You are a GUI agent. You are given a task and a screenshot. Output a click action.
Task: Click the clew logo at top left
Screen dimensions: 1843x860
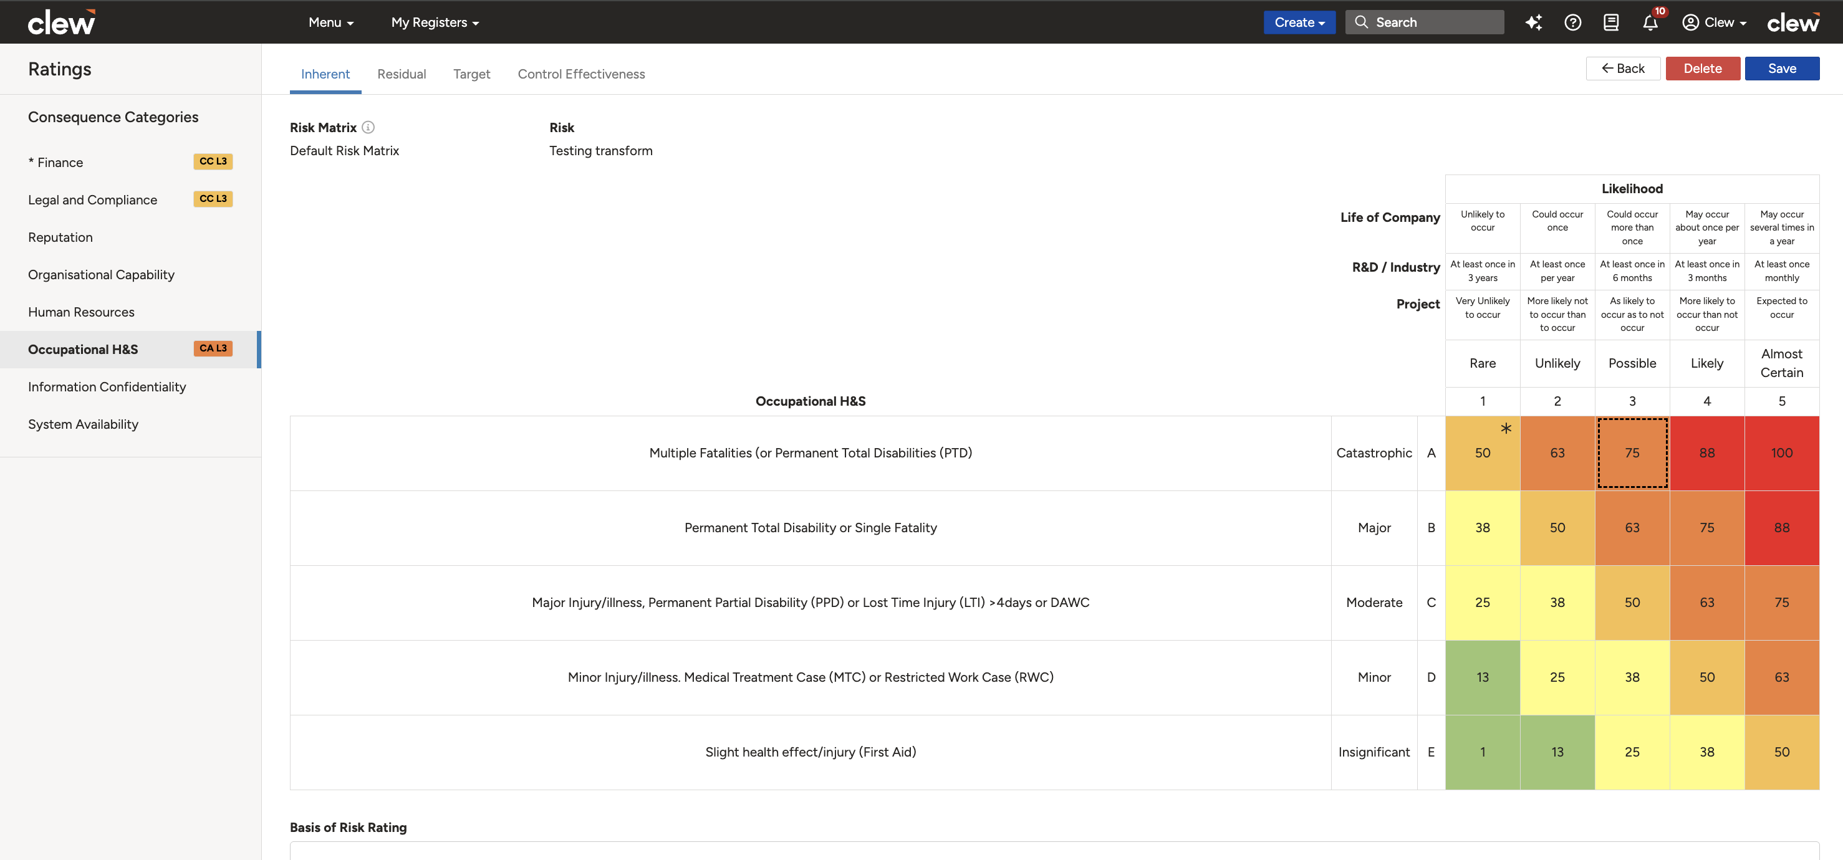pyautogui.click(x=62, y=22)
